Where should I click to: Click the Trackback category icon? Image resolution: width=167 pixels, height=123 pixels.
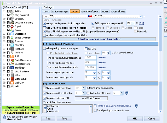[12, 68]
